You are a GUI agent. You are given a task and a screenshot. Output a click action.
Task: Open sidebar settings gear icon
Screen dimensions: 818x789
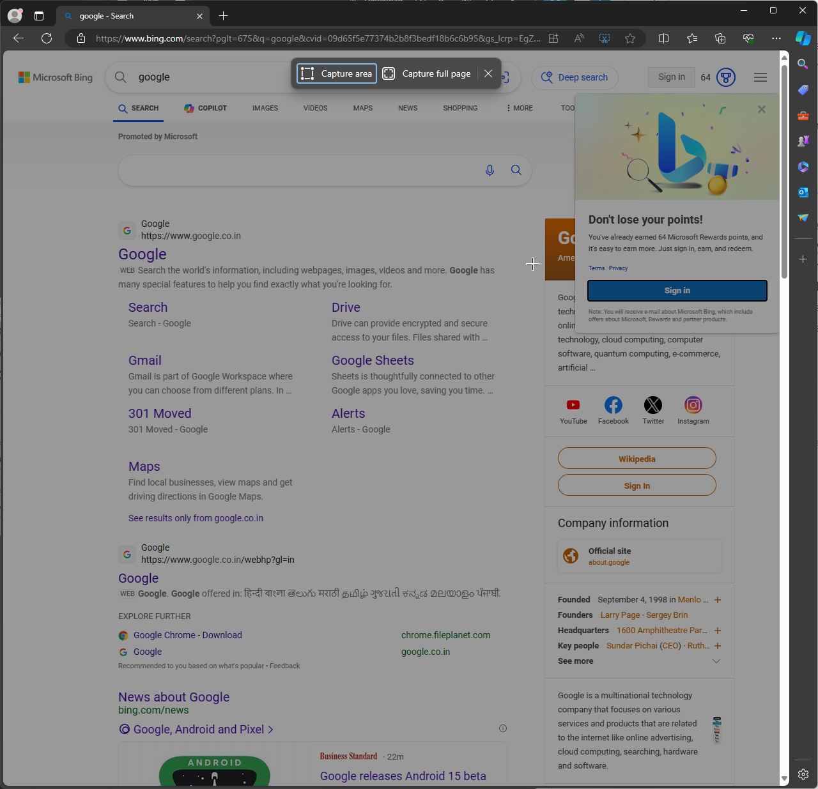click(x=803, y=774)
